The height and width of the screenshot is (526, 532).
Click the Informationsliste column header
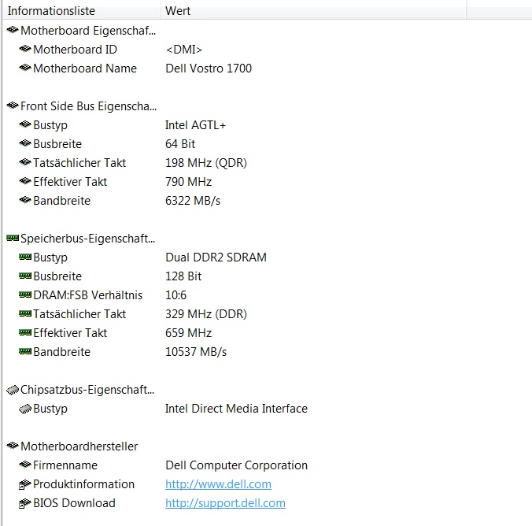pyautogui.click(x=81, y=10)
